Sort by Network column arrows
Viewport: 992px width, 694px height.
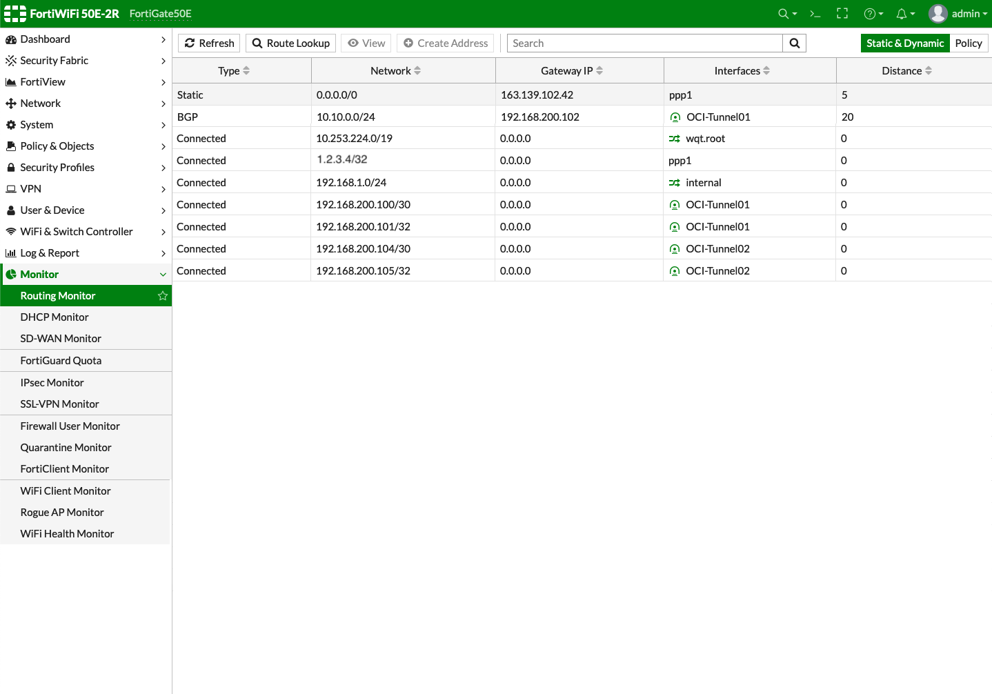click(417, 71)
